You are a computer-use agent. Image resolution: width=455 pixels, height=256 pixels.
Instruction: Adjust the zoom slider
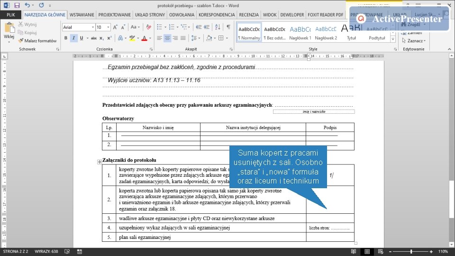click(411, 252)
